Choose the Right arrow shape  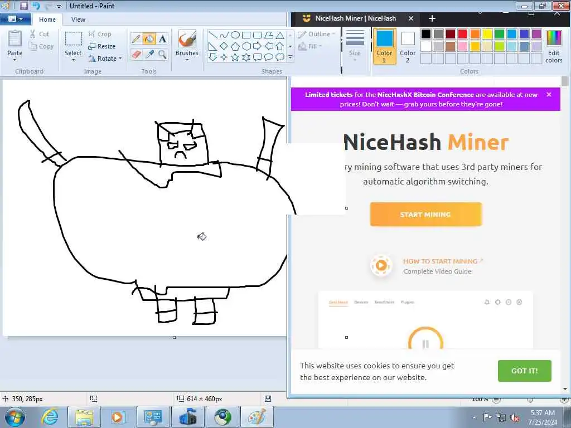258,46
